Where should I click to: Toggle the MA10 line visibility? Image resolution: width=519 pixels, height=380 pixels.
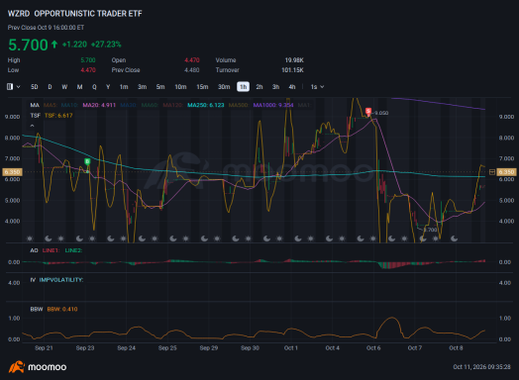(70, 105)
